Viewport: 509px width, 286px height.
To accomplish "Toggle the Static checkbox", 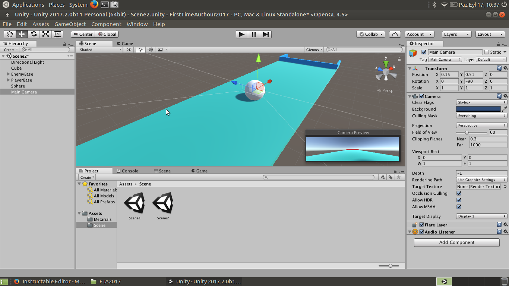I will pos(486,52).
